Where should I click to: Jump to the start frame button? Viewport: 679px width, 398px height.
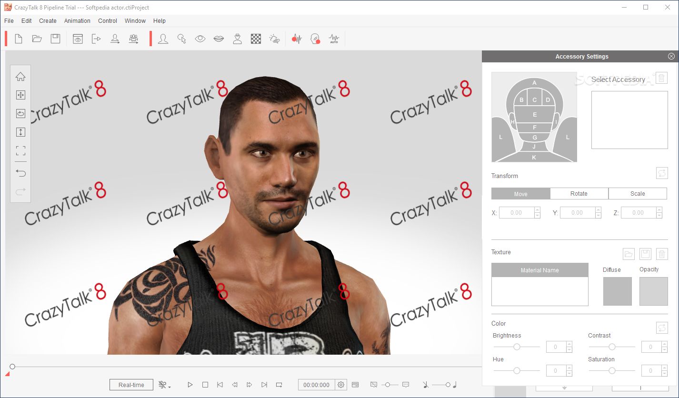(x=220, y=385)
